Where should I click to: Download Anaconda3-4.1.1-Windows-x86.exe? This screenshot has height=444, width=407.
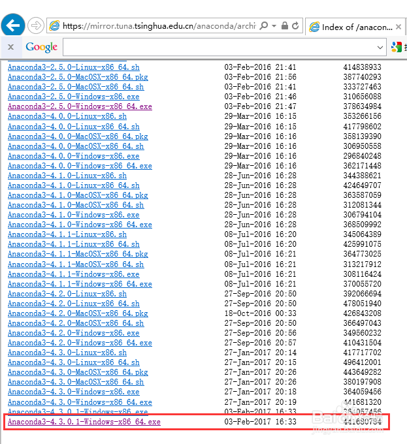point(74,274)
